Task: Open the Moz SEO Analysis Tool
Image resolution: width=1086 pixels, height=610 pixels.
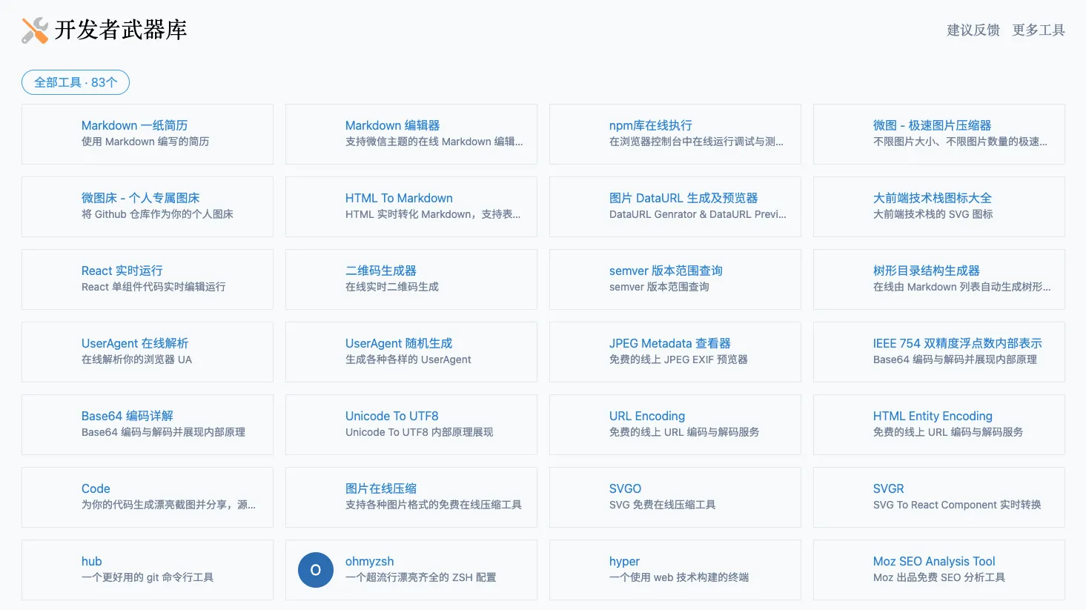Action: tap(934, 561)
